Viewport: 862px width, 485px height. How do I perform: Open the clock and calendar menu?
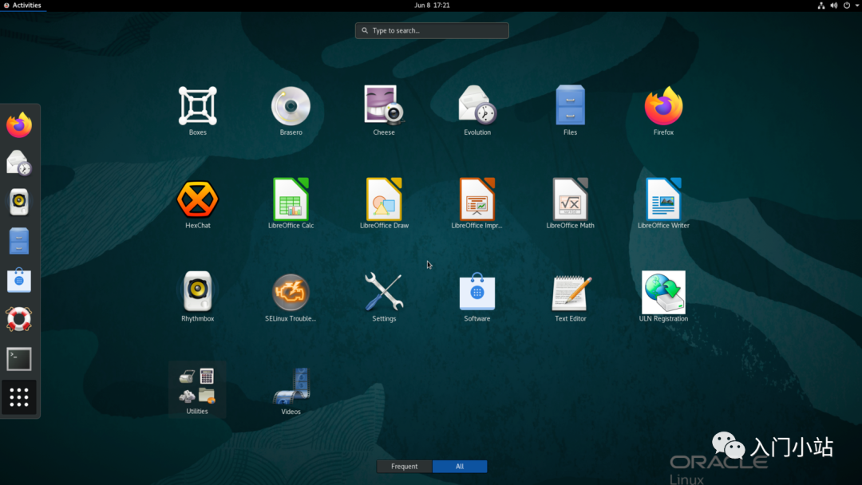pos(432,6)
